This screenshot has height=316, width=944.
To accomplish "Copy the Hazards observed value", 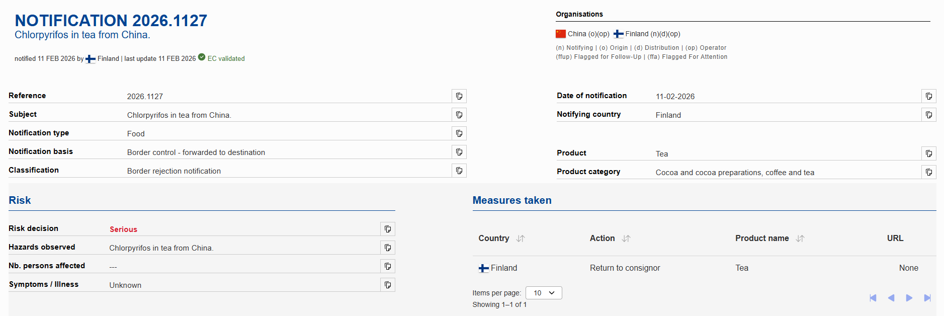I will point(388,248).
